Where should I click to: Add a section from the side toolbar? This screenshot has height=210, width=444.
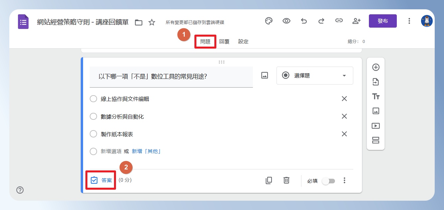pyautogui.click(x=376, y=140)
